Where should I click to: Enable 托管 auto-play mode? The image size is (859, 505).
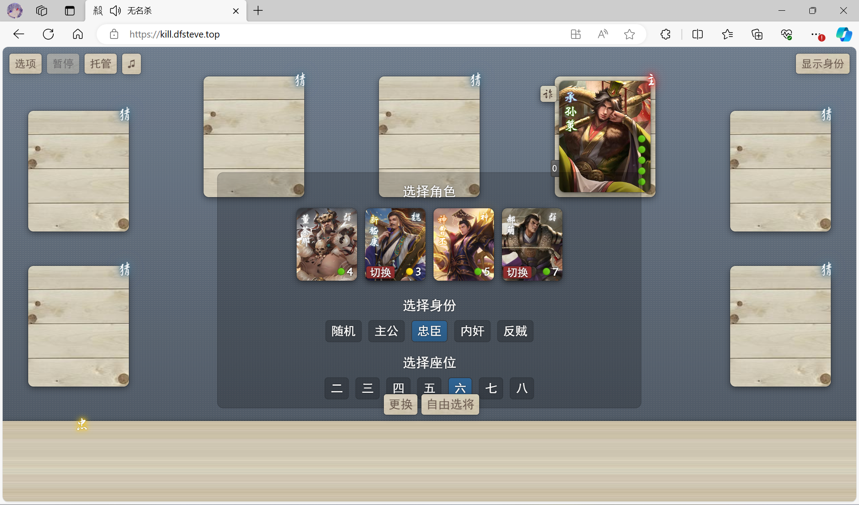(101, 64)
